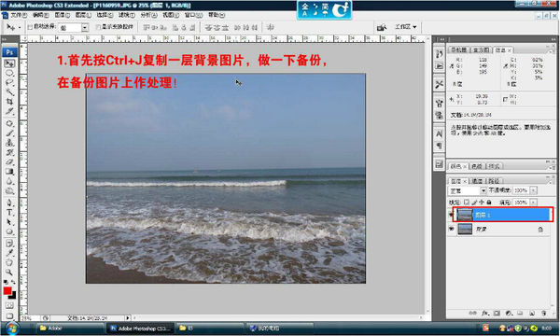Delete layer with the trash icon
The image size is (560, 336).
(543, 314)
